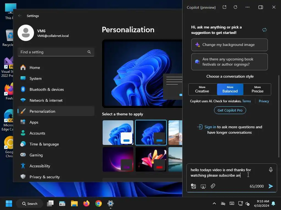Select More Balanced conversation style
This screenshot has height=210, width=281.
(230, 89)
